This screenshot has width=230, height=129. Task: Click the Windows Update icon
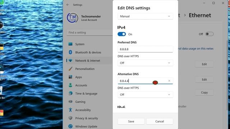point(70,126)
